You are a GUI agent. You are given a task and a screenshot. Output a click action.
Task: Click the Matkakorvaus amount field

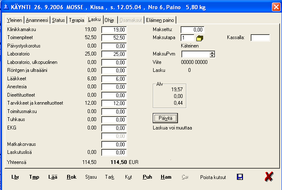click(x=114, y=145)
